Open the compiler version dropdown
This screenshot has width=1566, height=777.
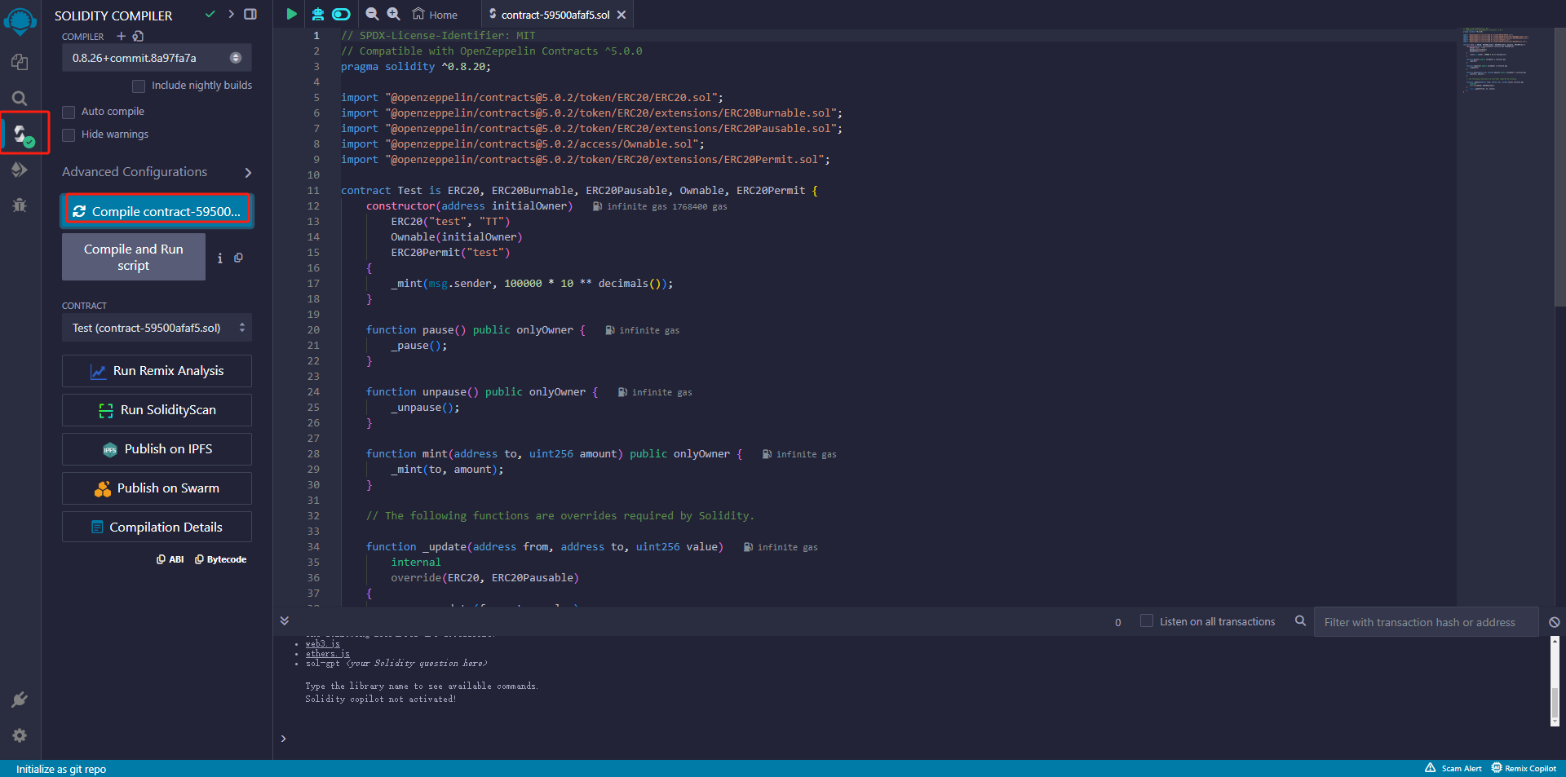(x=157, y=58)
